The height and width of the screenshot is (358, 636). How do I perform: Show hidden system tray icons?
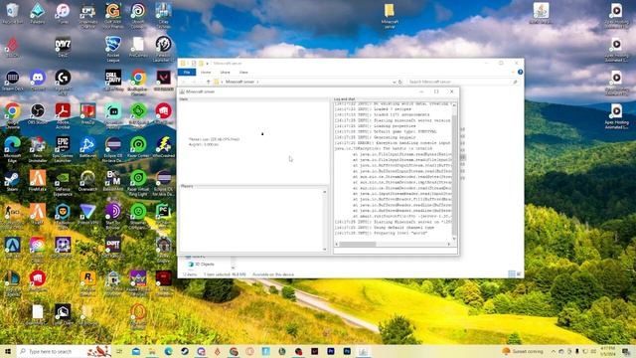[553, 351]
